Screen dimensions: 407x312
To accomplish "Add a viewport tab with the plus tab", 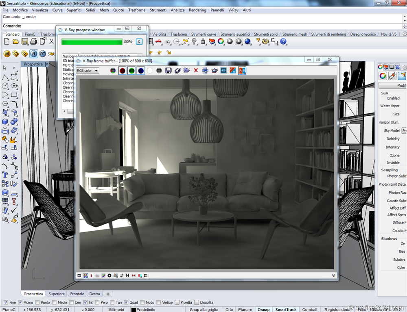I will (108, 294).
